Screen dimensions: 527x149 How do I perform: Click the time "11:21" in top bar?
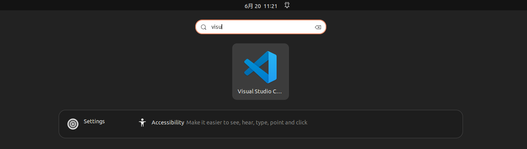coord(271,6)
